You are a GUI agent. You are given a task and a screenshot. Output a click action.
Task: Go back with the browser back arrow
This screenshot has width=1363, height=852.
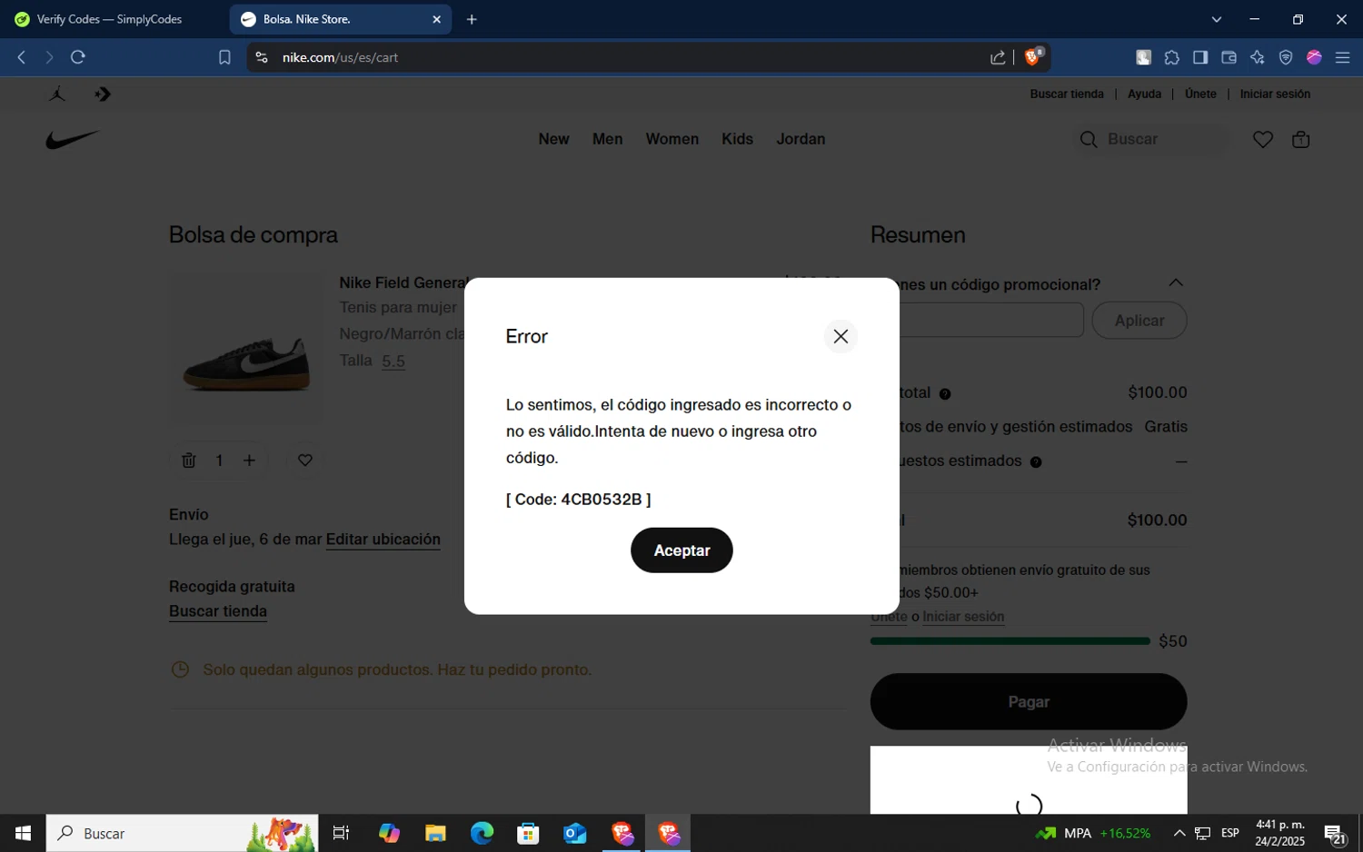[22, 57]
